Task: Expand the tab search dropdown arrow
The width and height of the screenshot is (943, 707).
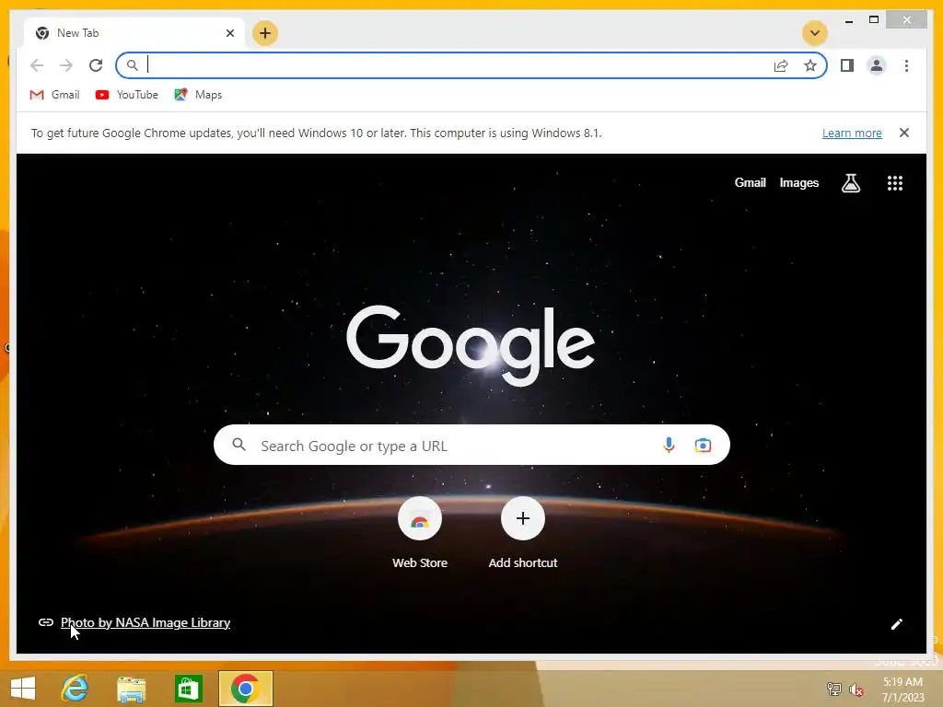Action: pyautogui.click(x=815, y=33)
